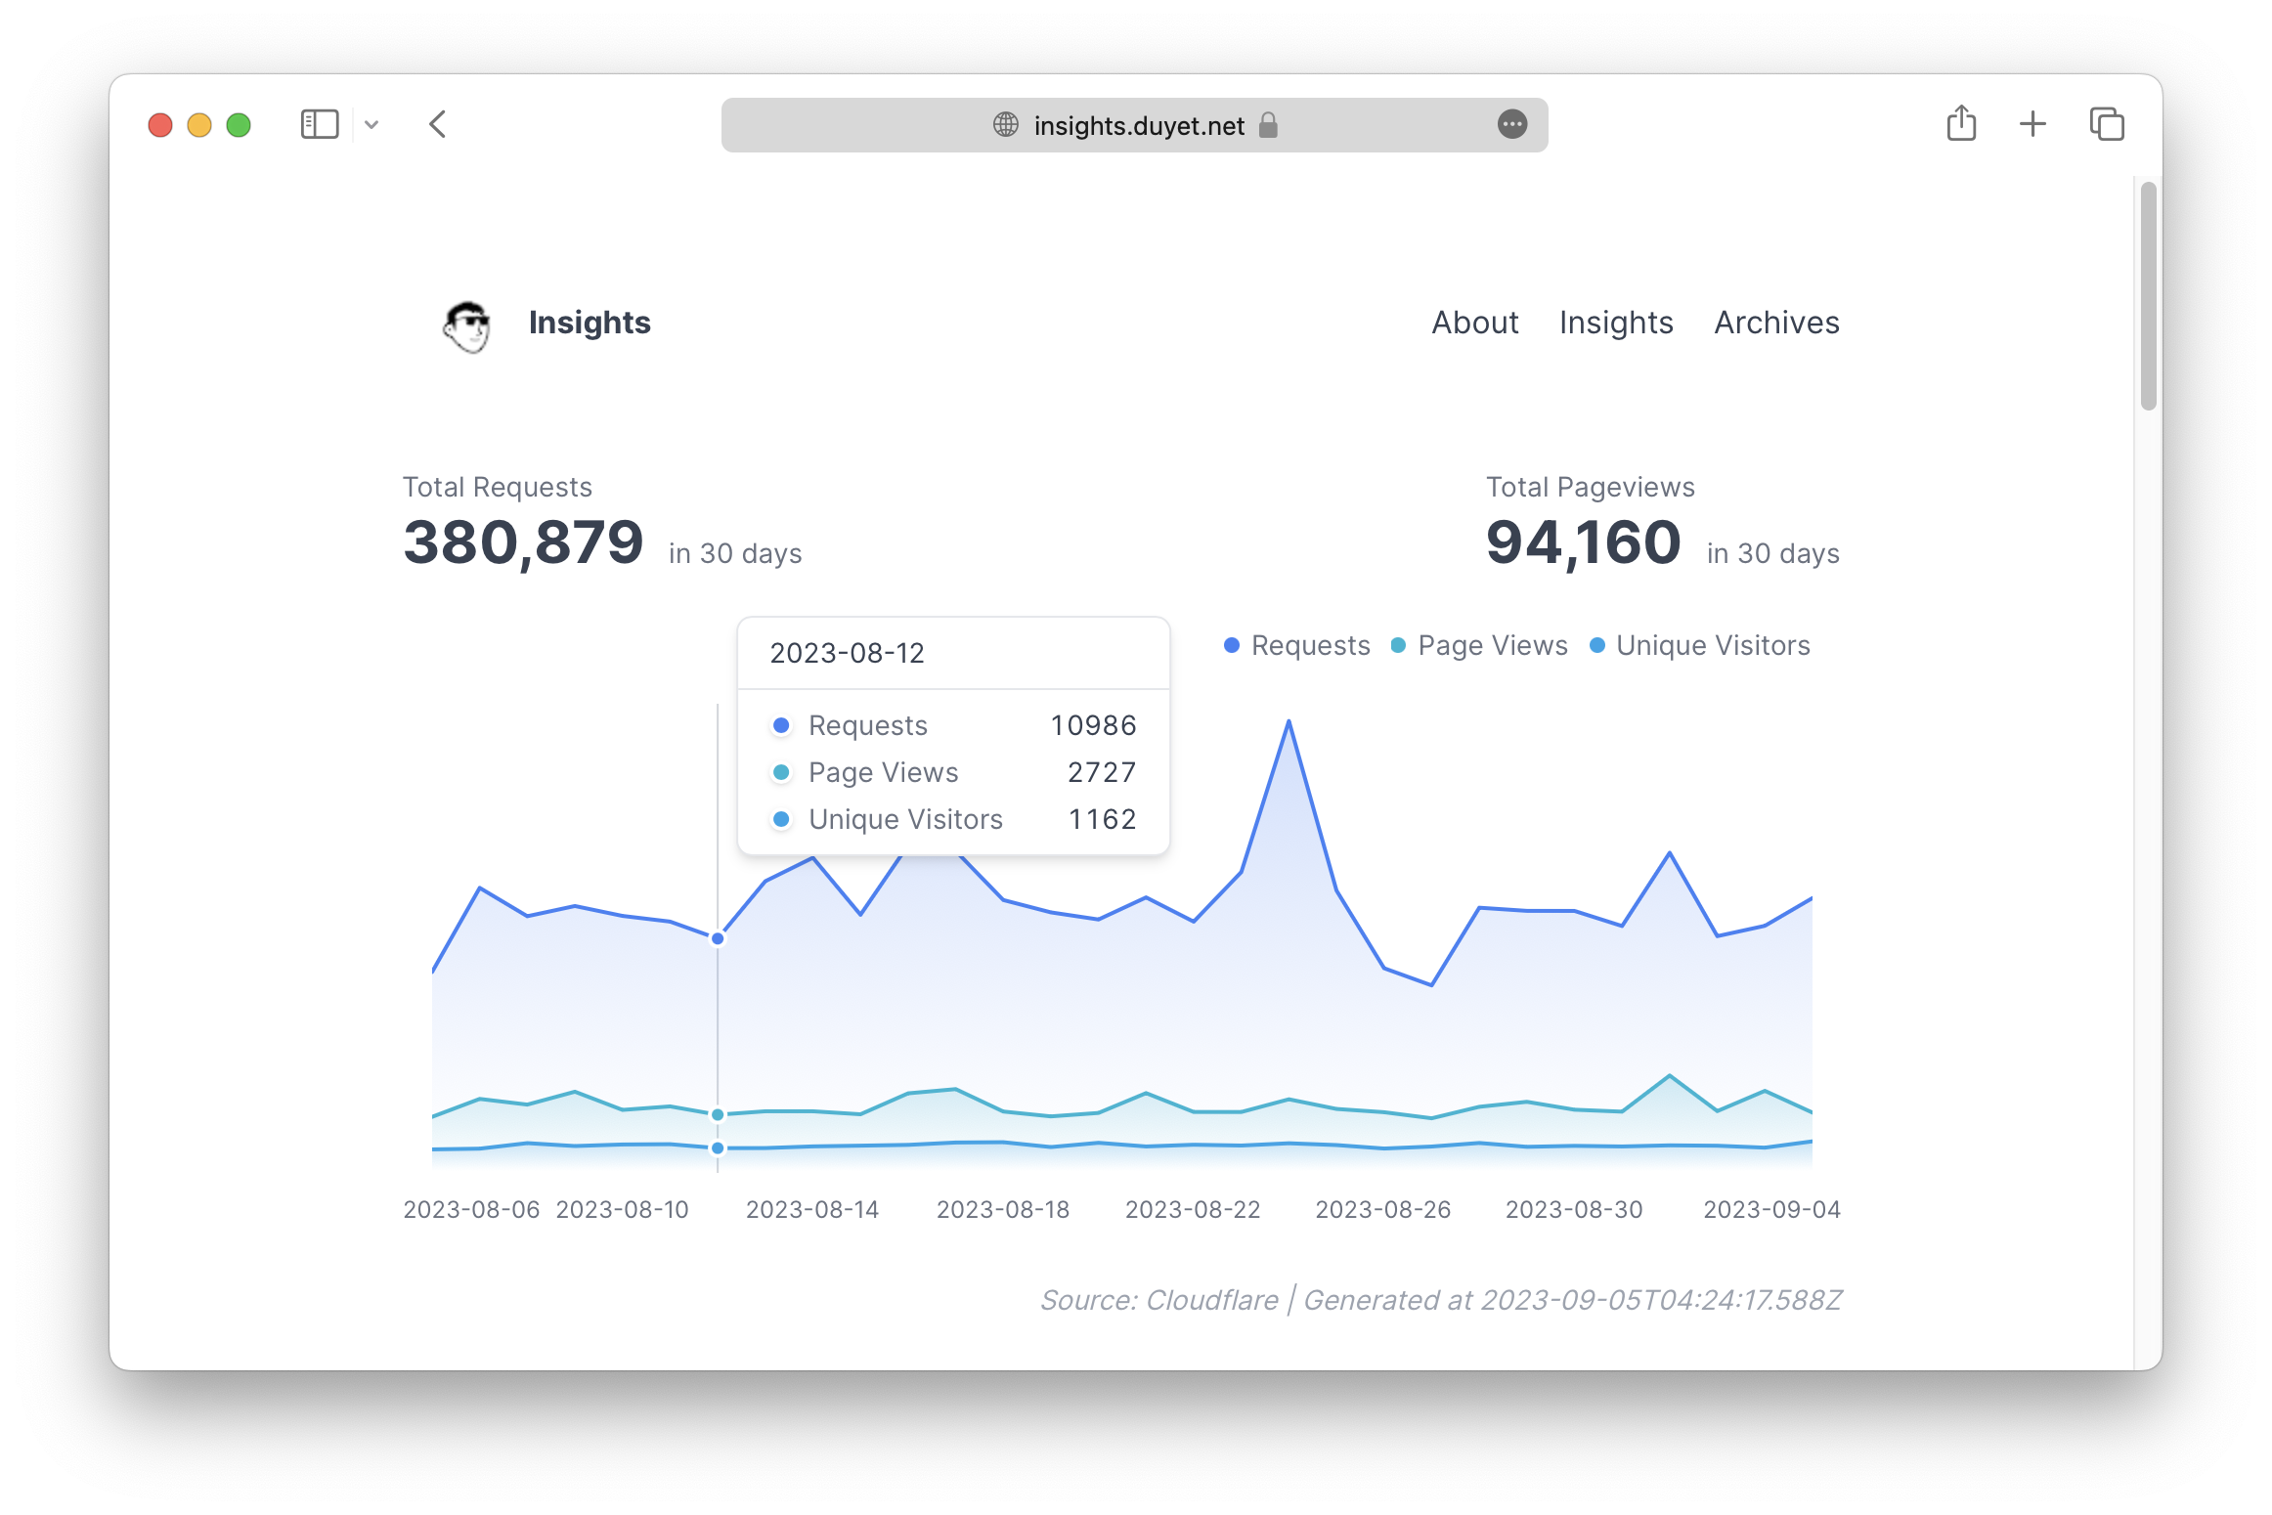The height and width of the screenshot is (1515, 2272).
Task: Navigate to Insights in top menu
Action: [1616, 323]
